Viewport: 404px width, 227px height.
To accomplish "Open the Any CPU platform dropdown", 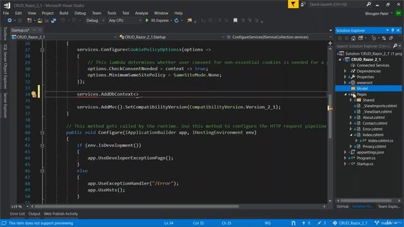I will (140, 20).
